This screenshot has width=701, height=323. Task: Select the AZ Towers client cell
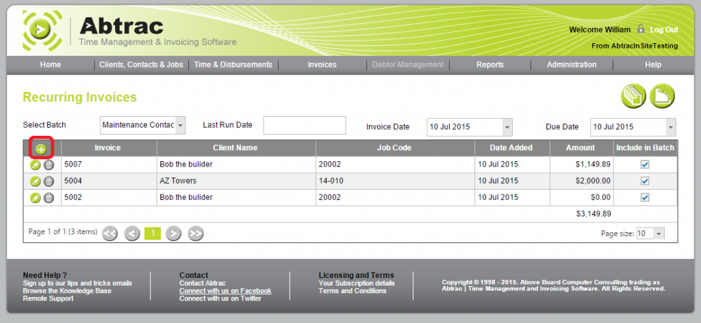(236, 181)
